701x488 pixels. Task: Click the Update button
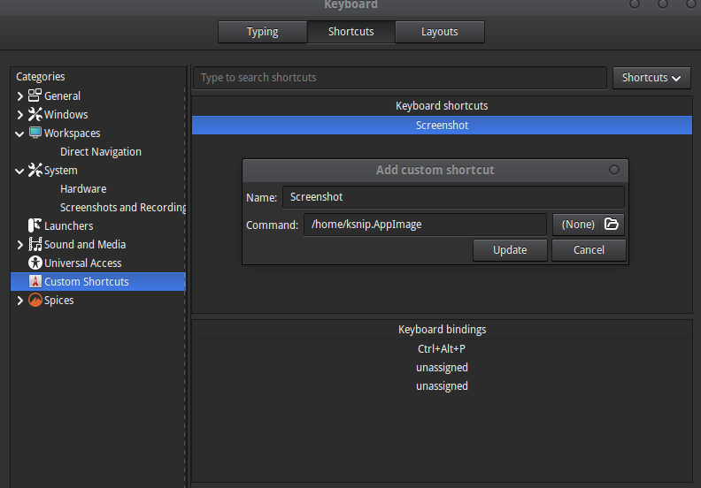(x=510, y=250)
